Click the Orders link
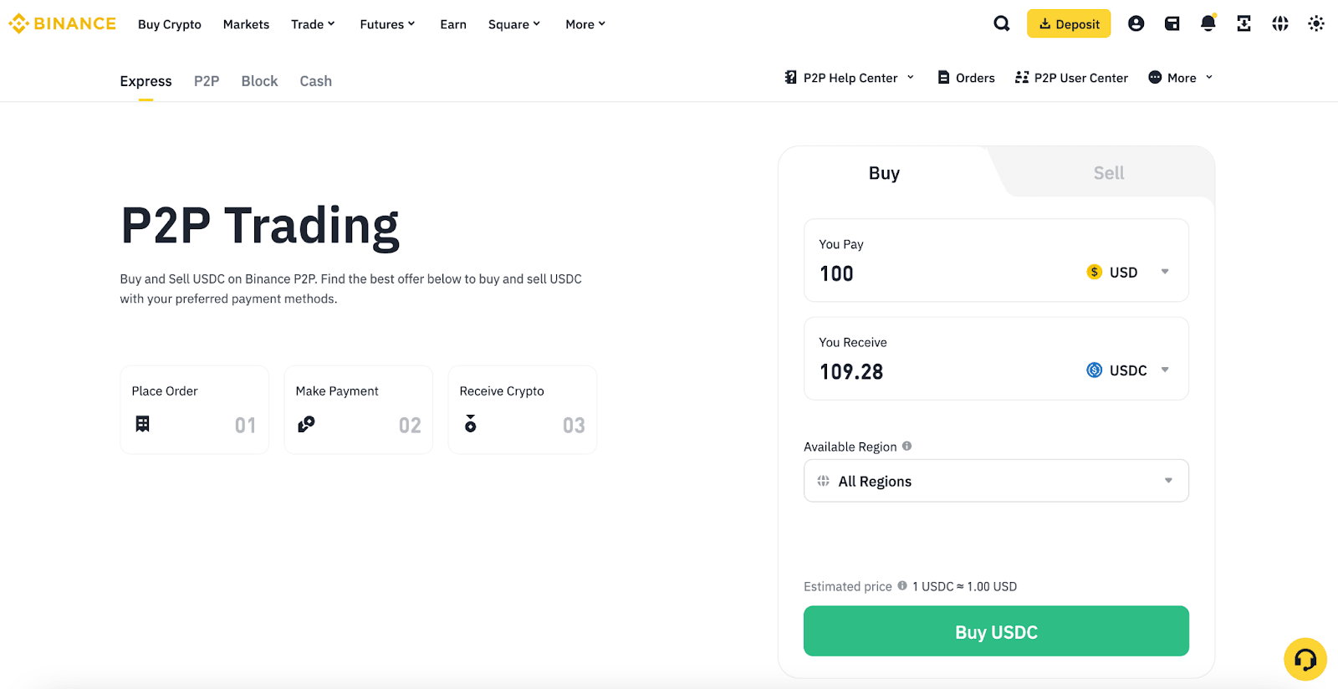 pyautogui.click(x=966, y=78)
